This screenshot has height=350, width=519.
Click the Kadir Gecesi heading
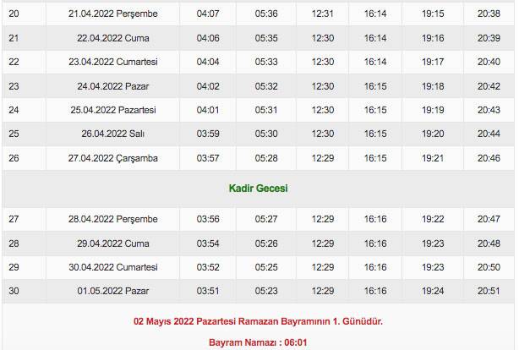tap(258, 189)
